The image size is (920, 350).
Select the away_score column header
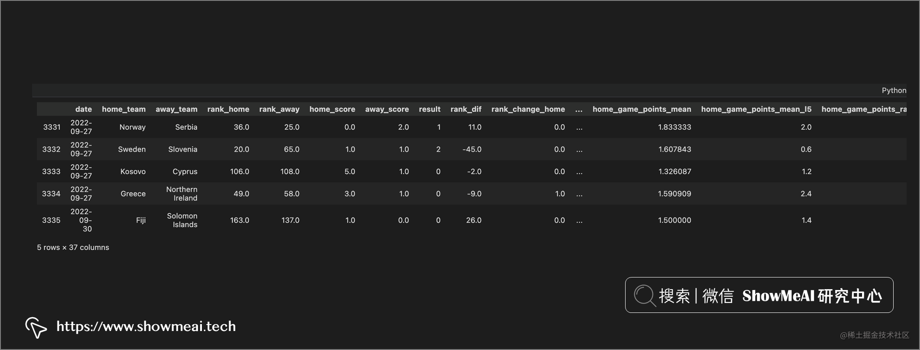coord(387,109)
